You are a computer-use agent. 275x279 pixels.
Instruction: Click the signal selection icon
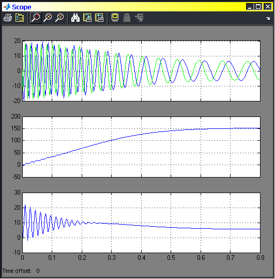pyautogui.click(x=139, y=18)
